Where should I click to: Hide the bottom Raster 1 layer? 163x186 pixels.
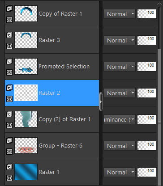[9, 178]
